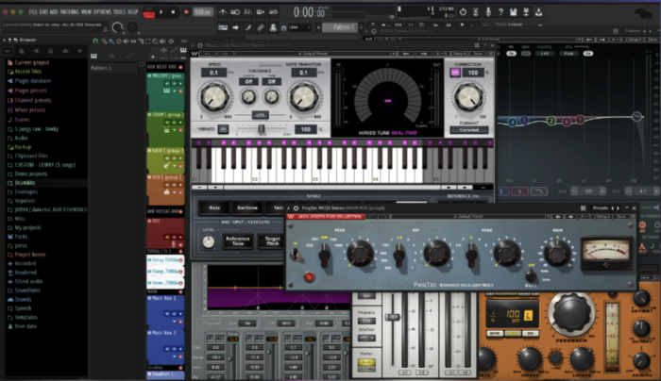The image size is (661, 381).
Task: Expand the Plugin database item in Browser
Action: coord(32,81)
